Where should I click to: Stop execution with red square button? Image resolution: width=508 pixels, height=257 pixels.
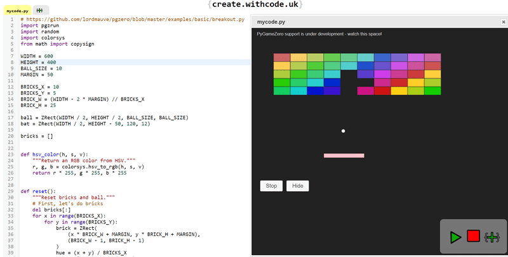[473, 236]
